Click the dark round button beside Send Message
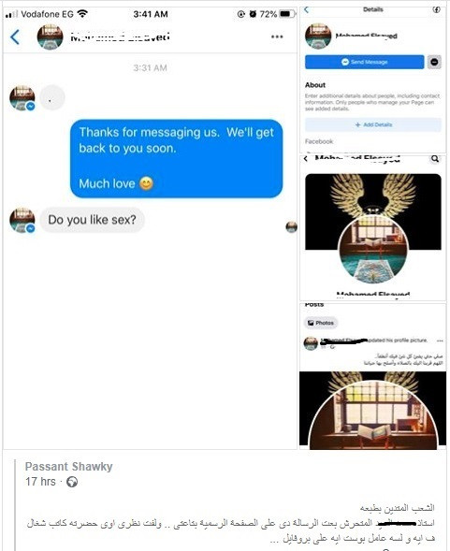Screen dimensions: 450x551 (x=434, y=62)
